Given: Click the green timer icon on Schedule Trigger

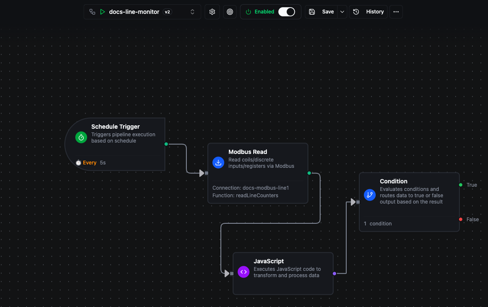Looking at the screenshot, I should tap(81, 137).
